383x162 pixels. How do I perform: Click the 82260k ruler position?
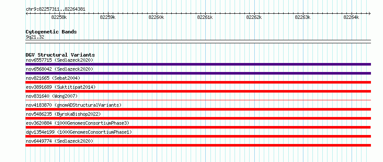(156, 17)
